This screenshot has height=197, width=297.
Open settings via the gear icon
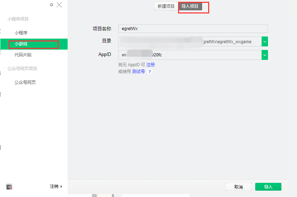(51, 5)
